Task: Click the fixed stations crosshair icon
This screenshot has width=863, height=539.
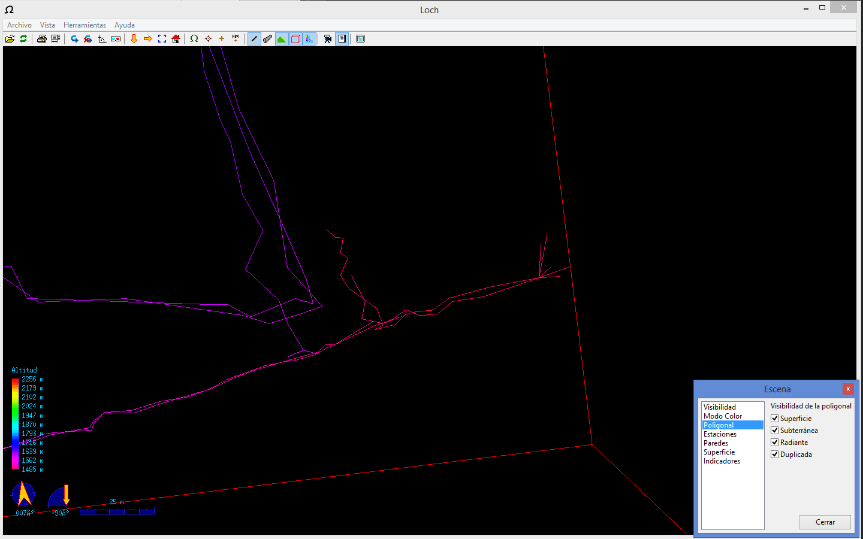Action: pyautogui.click(x=208, y=39)
